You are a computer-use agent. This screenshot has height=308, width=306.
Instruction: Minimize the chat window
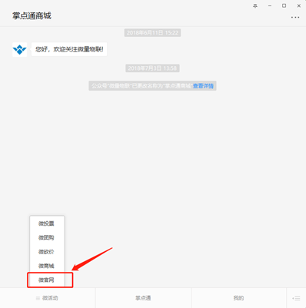270,5
